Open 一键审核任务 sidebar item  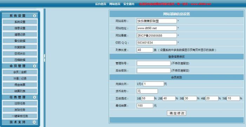tap(20, 116)
